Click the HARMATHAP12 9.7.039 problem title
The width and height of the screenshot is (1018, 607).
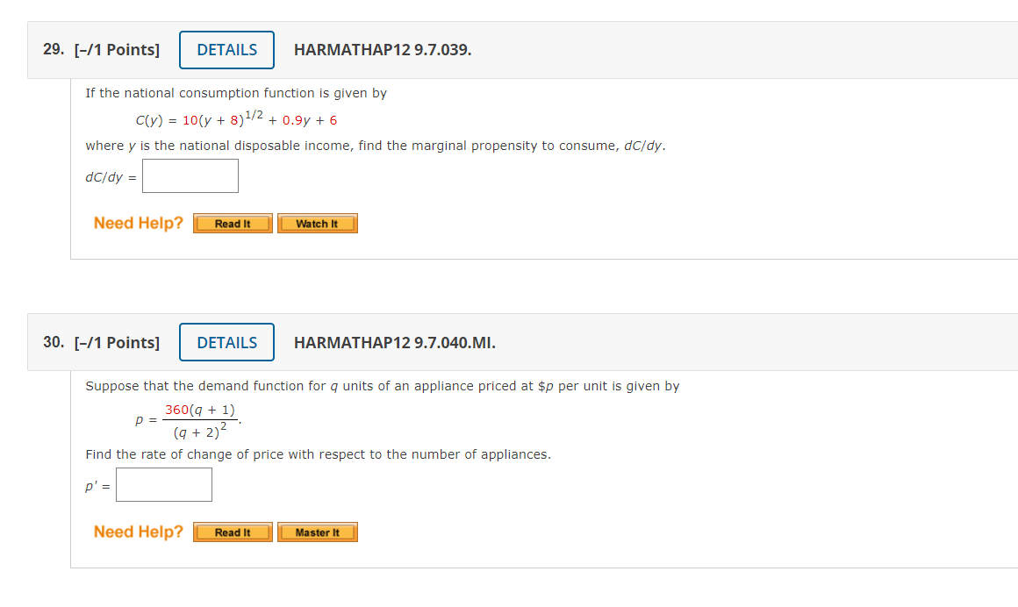click(384, 50)
